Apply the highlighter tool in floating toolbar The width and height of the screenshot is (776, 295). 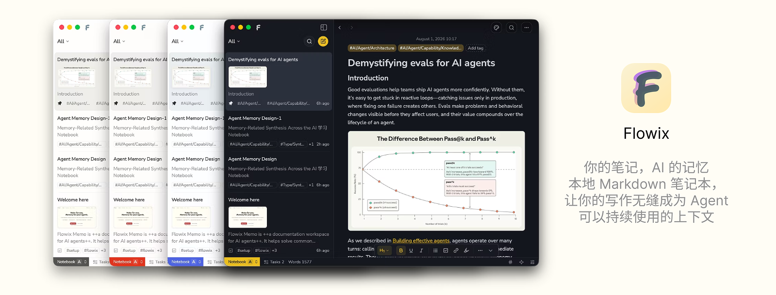[466, 250]
